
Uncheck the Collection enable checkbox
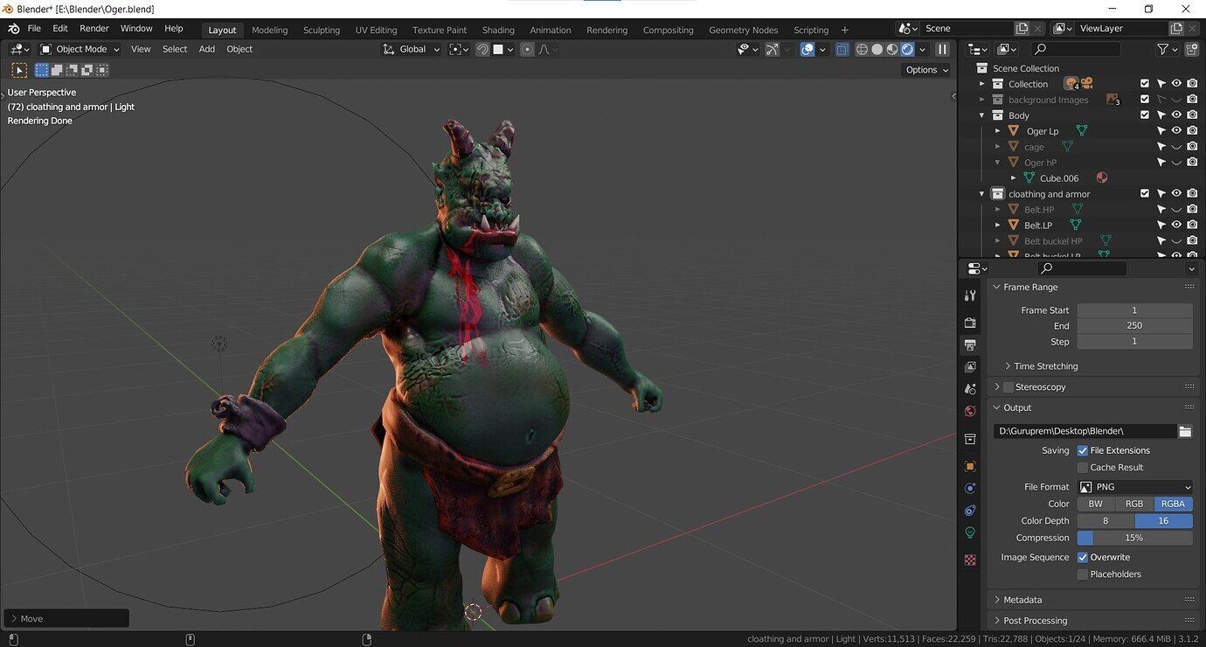click(x=1145, y=83)
